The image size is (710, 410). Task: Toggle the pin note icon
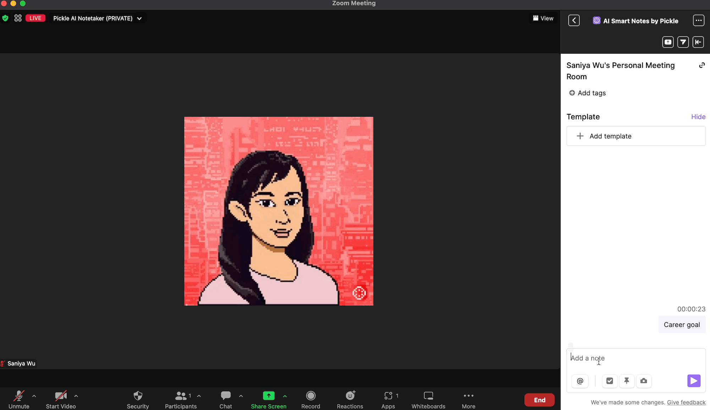click(x=627, y=381)
